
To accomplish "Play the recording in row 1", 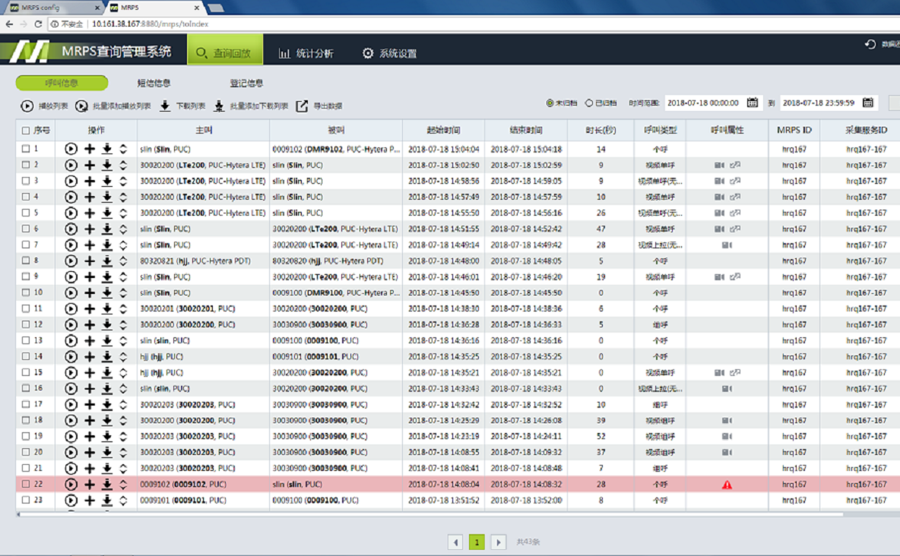I will 71,150.
